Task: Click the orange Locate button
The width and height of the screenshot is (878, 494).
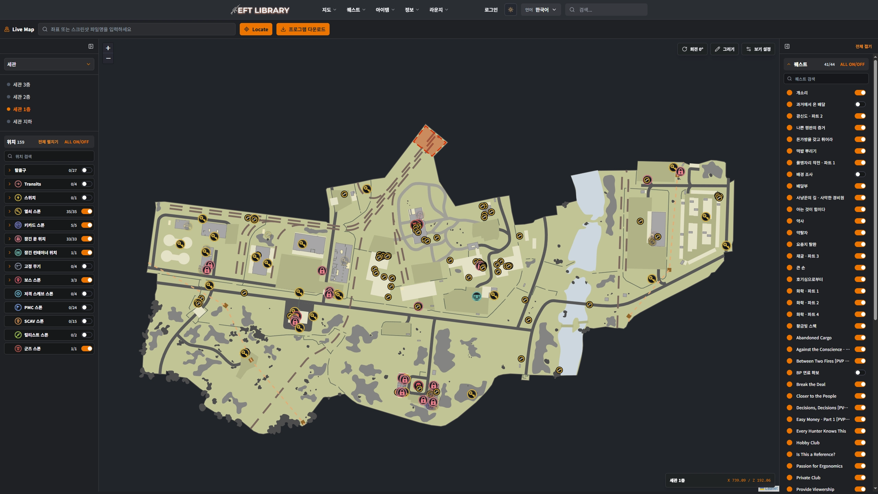Action: [256, 29]
